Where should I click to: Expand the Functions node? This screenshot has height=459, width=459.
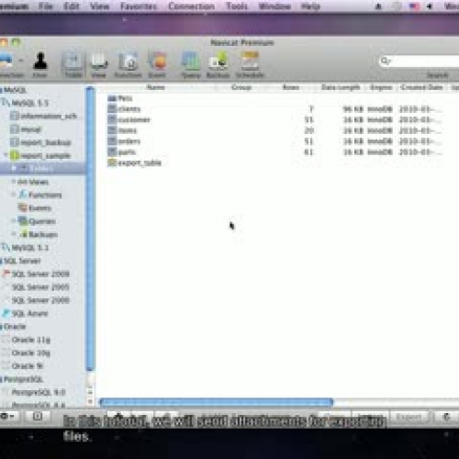(x=14, y=195)
